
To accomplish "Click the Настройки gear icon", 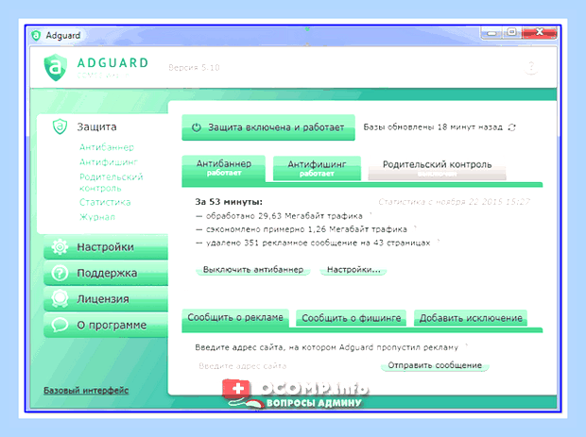I will (60, 247).
